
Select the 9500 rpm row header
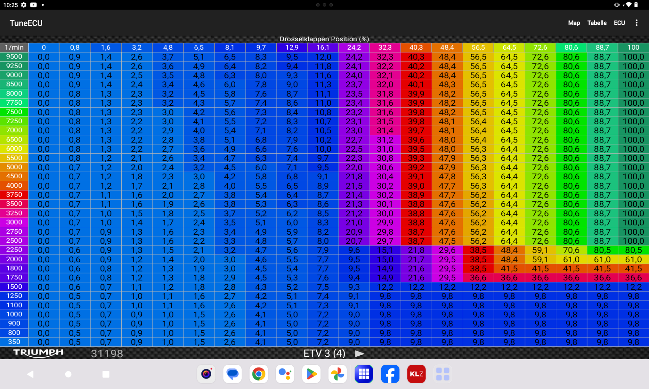14,57
